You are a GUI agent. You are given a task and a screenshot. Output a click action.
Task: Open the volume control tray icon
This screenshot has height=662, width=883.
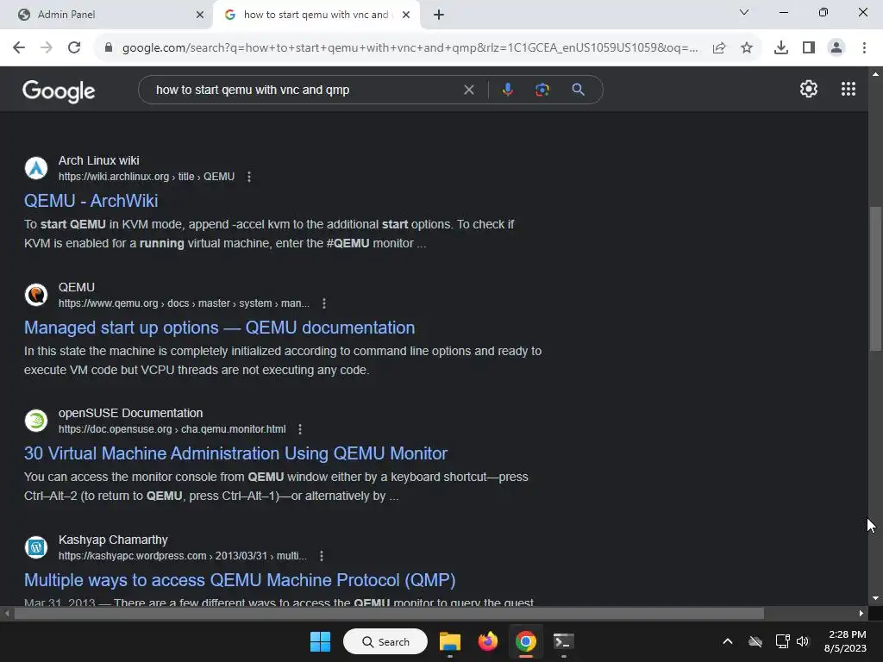coord(803,641)
